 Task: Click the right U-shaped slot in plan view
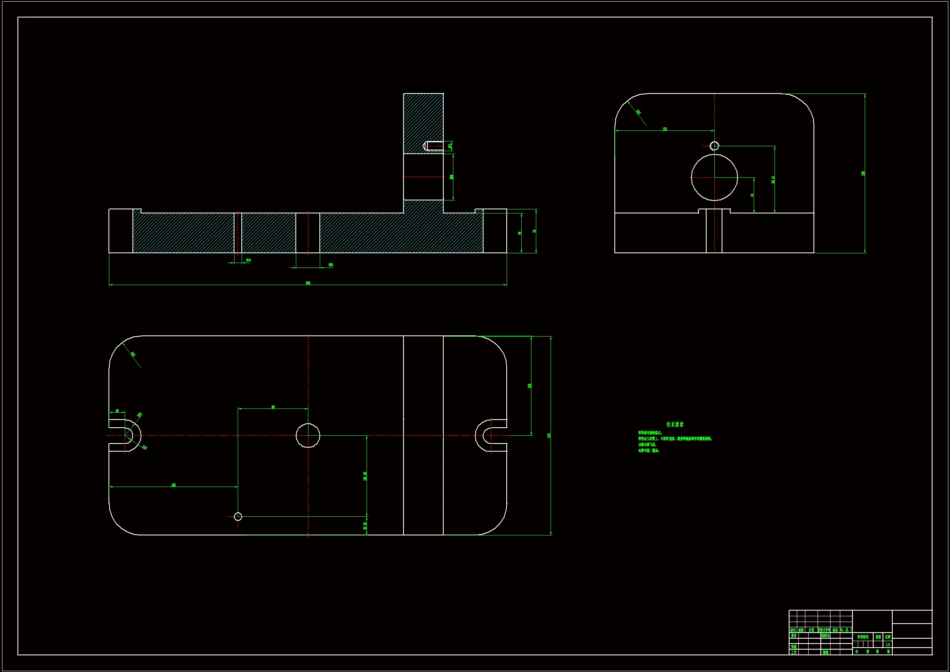pos(491,435)
